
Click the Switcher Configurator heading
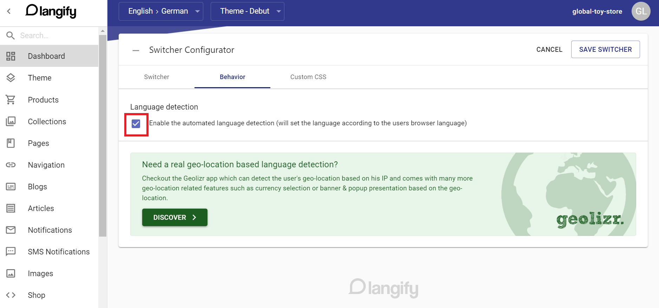(192, 50)
